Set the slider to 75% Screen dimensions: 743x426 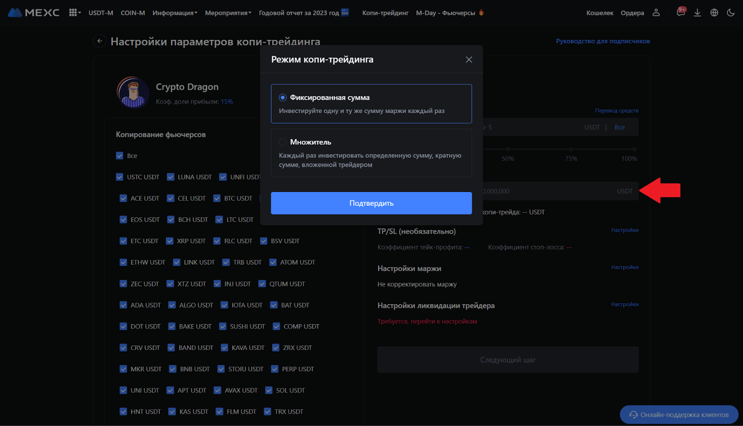click(571, 149)
